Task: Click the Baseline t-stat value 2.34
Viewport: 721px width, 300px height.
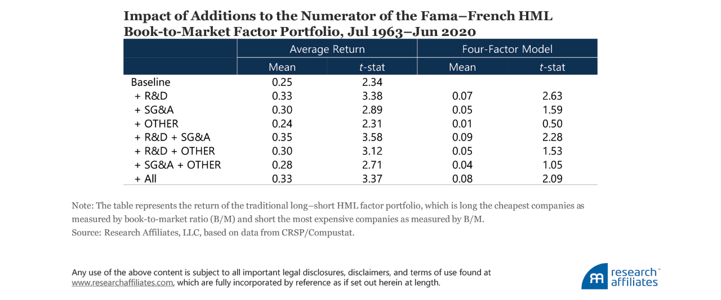Action: pyautogui.click(x=372, y=82)
